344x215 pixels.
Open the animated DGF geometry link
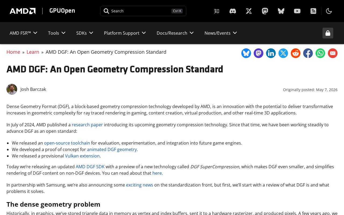click(112, 149)
